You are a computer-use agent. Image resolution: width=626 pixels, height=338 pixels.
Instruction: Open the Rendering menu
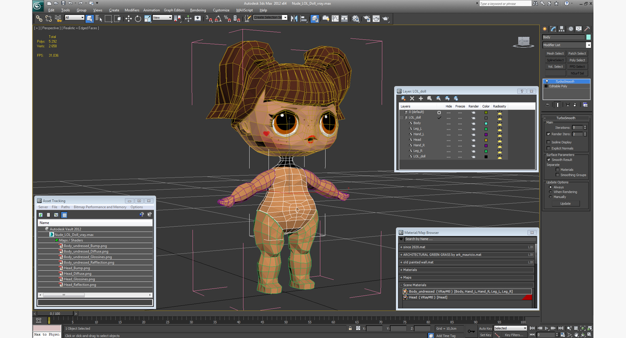198,10
